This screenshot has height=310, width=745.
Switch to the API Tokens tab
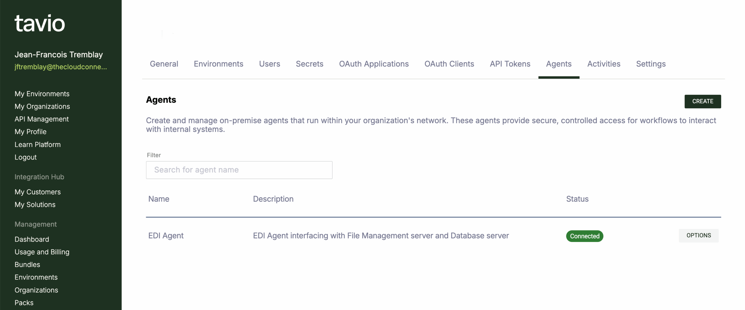point(510,64)
